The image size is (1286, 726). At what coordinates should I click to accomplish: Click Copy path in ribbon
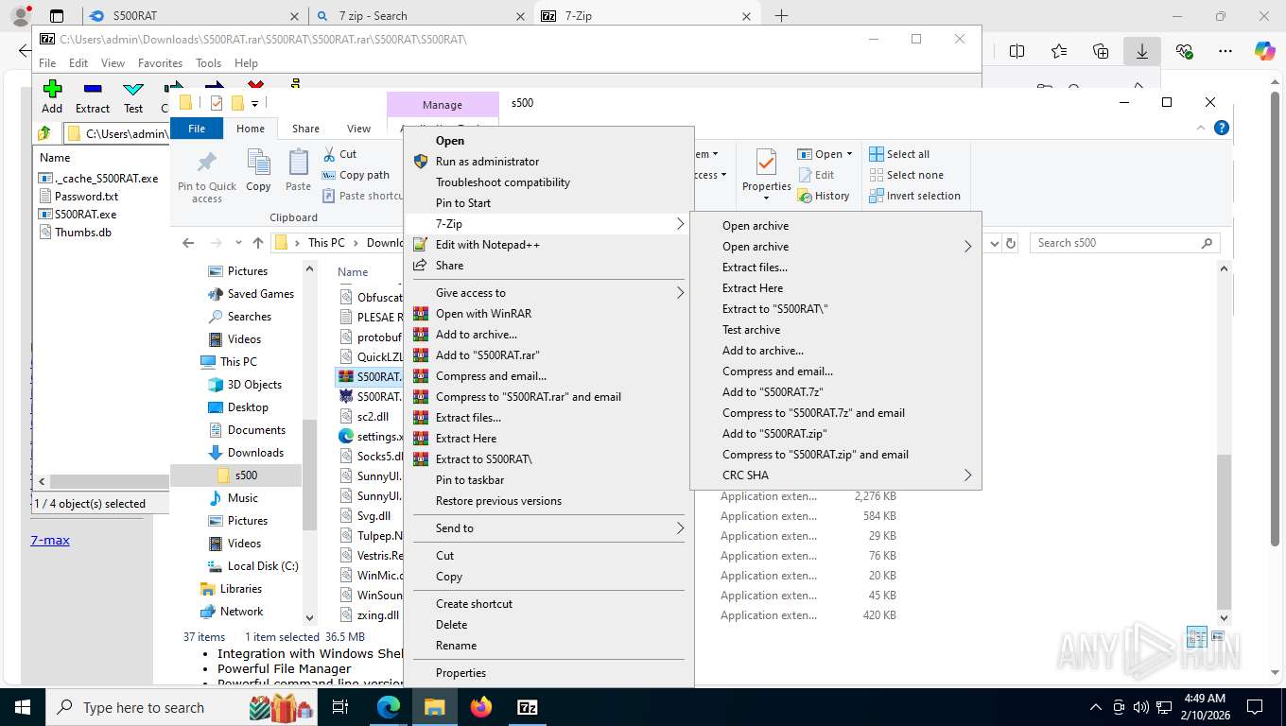[x=356, y=175]
